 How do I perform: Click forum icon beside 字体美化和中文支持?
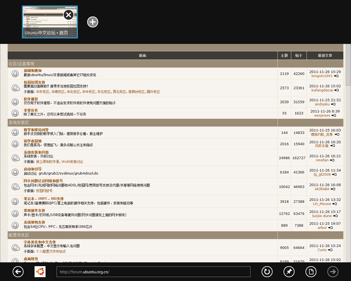click(16, 248)
